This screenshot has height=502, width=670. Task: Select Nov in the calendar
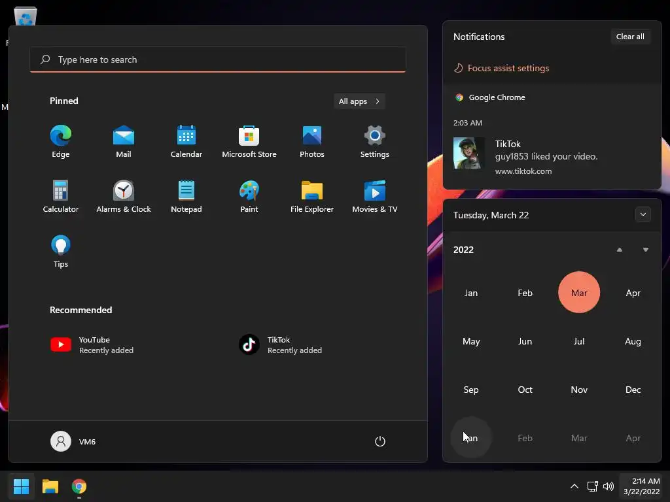pos(579,390)
